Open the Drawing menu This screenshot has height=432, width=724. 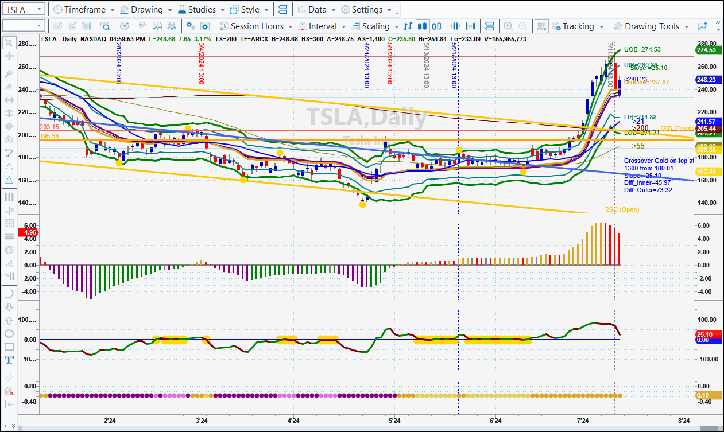pos(147,10)
